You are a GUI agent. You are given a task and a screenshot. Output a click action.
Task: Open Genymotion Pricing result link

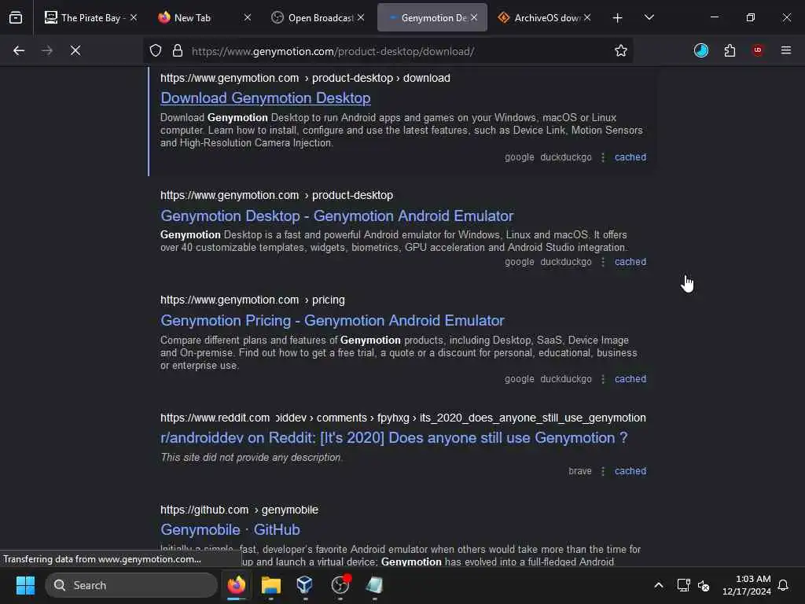pyautogui.click(x=333, y=321)
